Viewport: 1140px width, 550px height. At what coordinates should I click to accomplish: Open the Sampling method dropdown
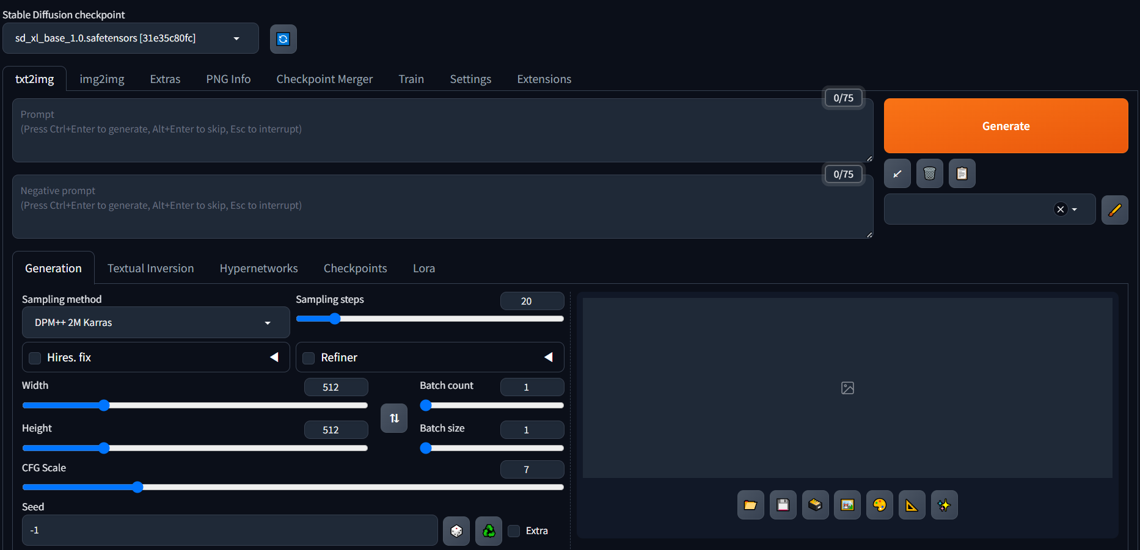pyautogui.click(x=156, y=322)
